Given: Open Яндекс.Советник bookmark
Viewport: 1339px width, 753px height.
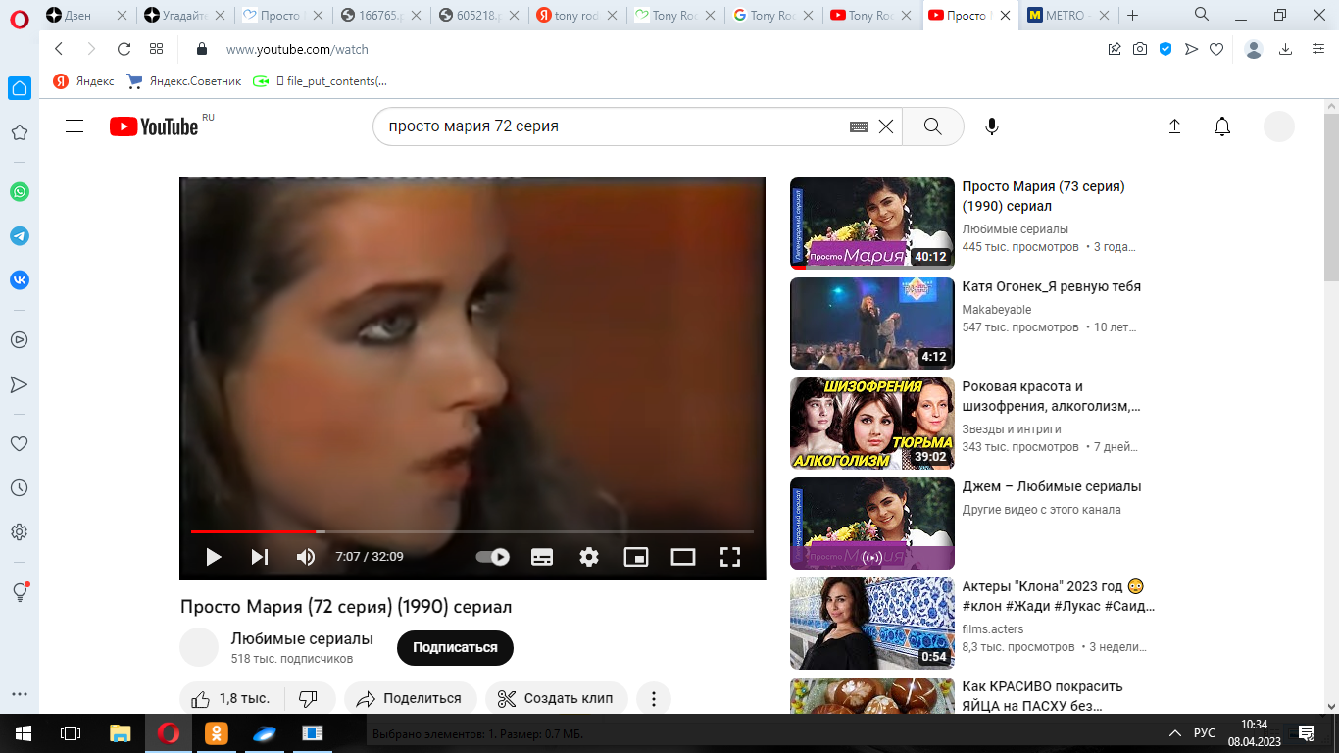Looking at the screenshot, I should [x=184, y=81].
